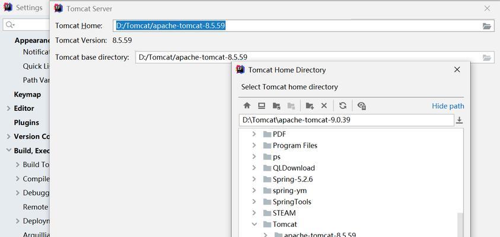Expand the Program Files folder node
The width and height of the screenshot is (500, 237).
(254, 145)
